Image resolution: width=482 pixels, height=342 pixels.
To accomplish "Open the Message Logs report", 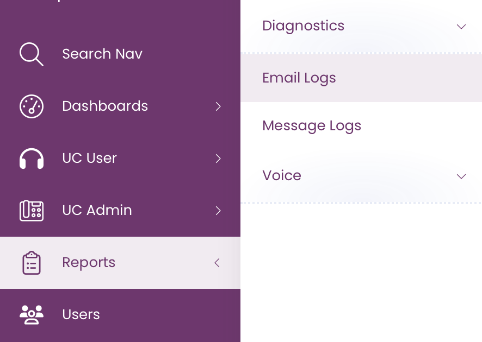I will (361, 126).
